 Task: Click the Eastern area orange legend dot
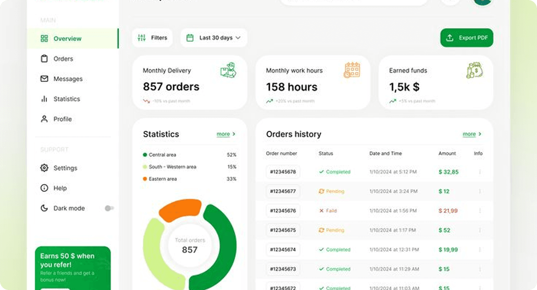point(145,179)
